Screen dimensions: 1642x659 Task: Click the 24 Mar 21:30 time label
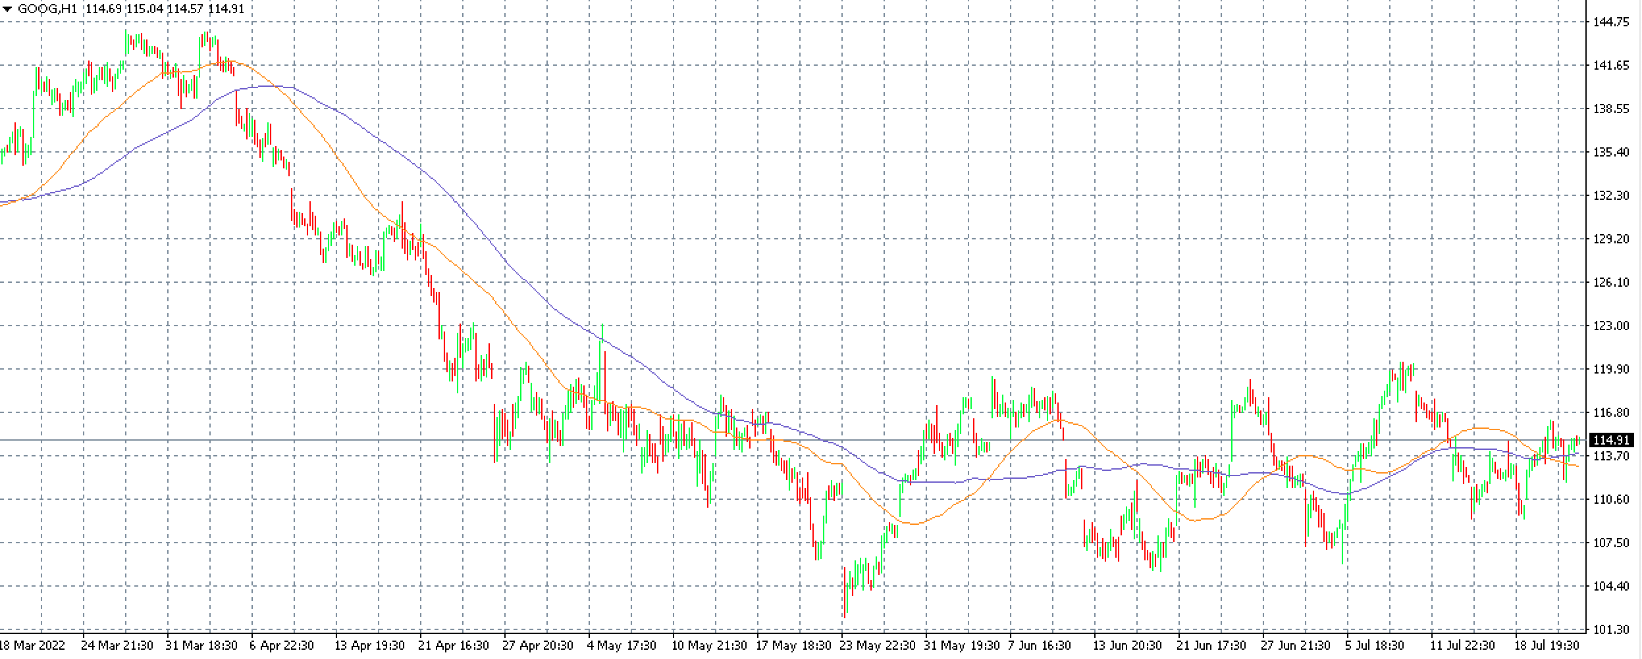click(117, 645)
